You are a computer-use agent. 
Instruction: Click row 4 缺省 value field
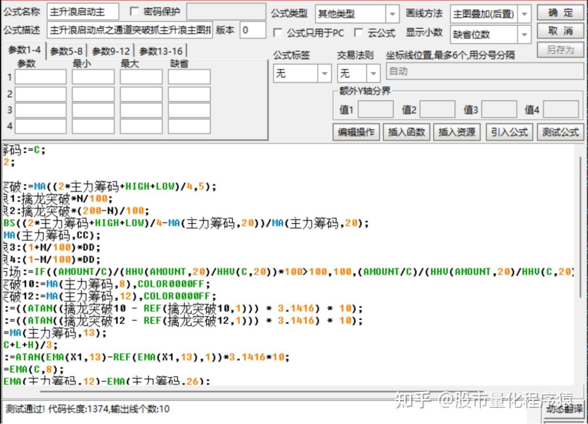tap(189, 126)
